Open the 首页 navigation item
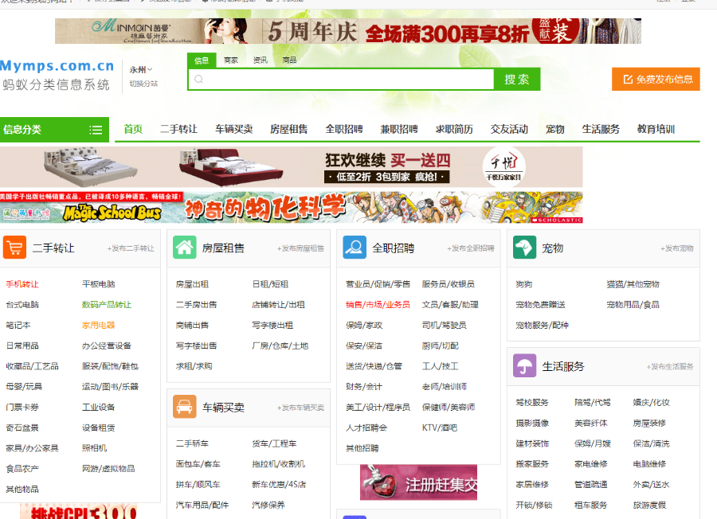 pyautogui.click(x=131, y=129)
